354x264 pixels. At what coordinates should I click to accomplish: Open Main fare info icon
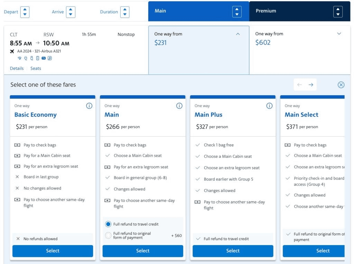click(179, 106)
